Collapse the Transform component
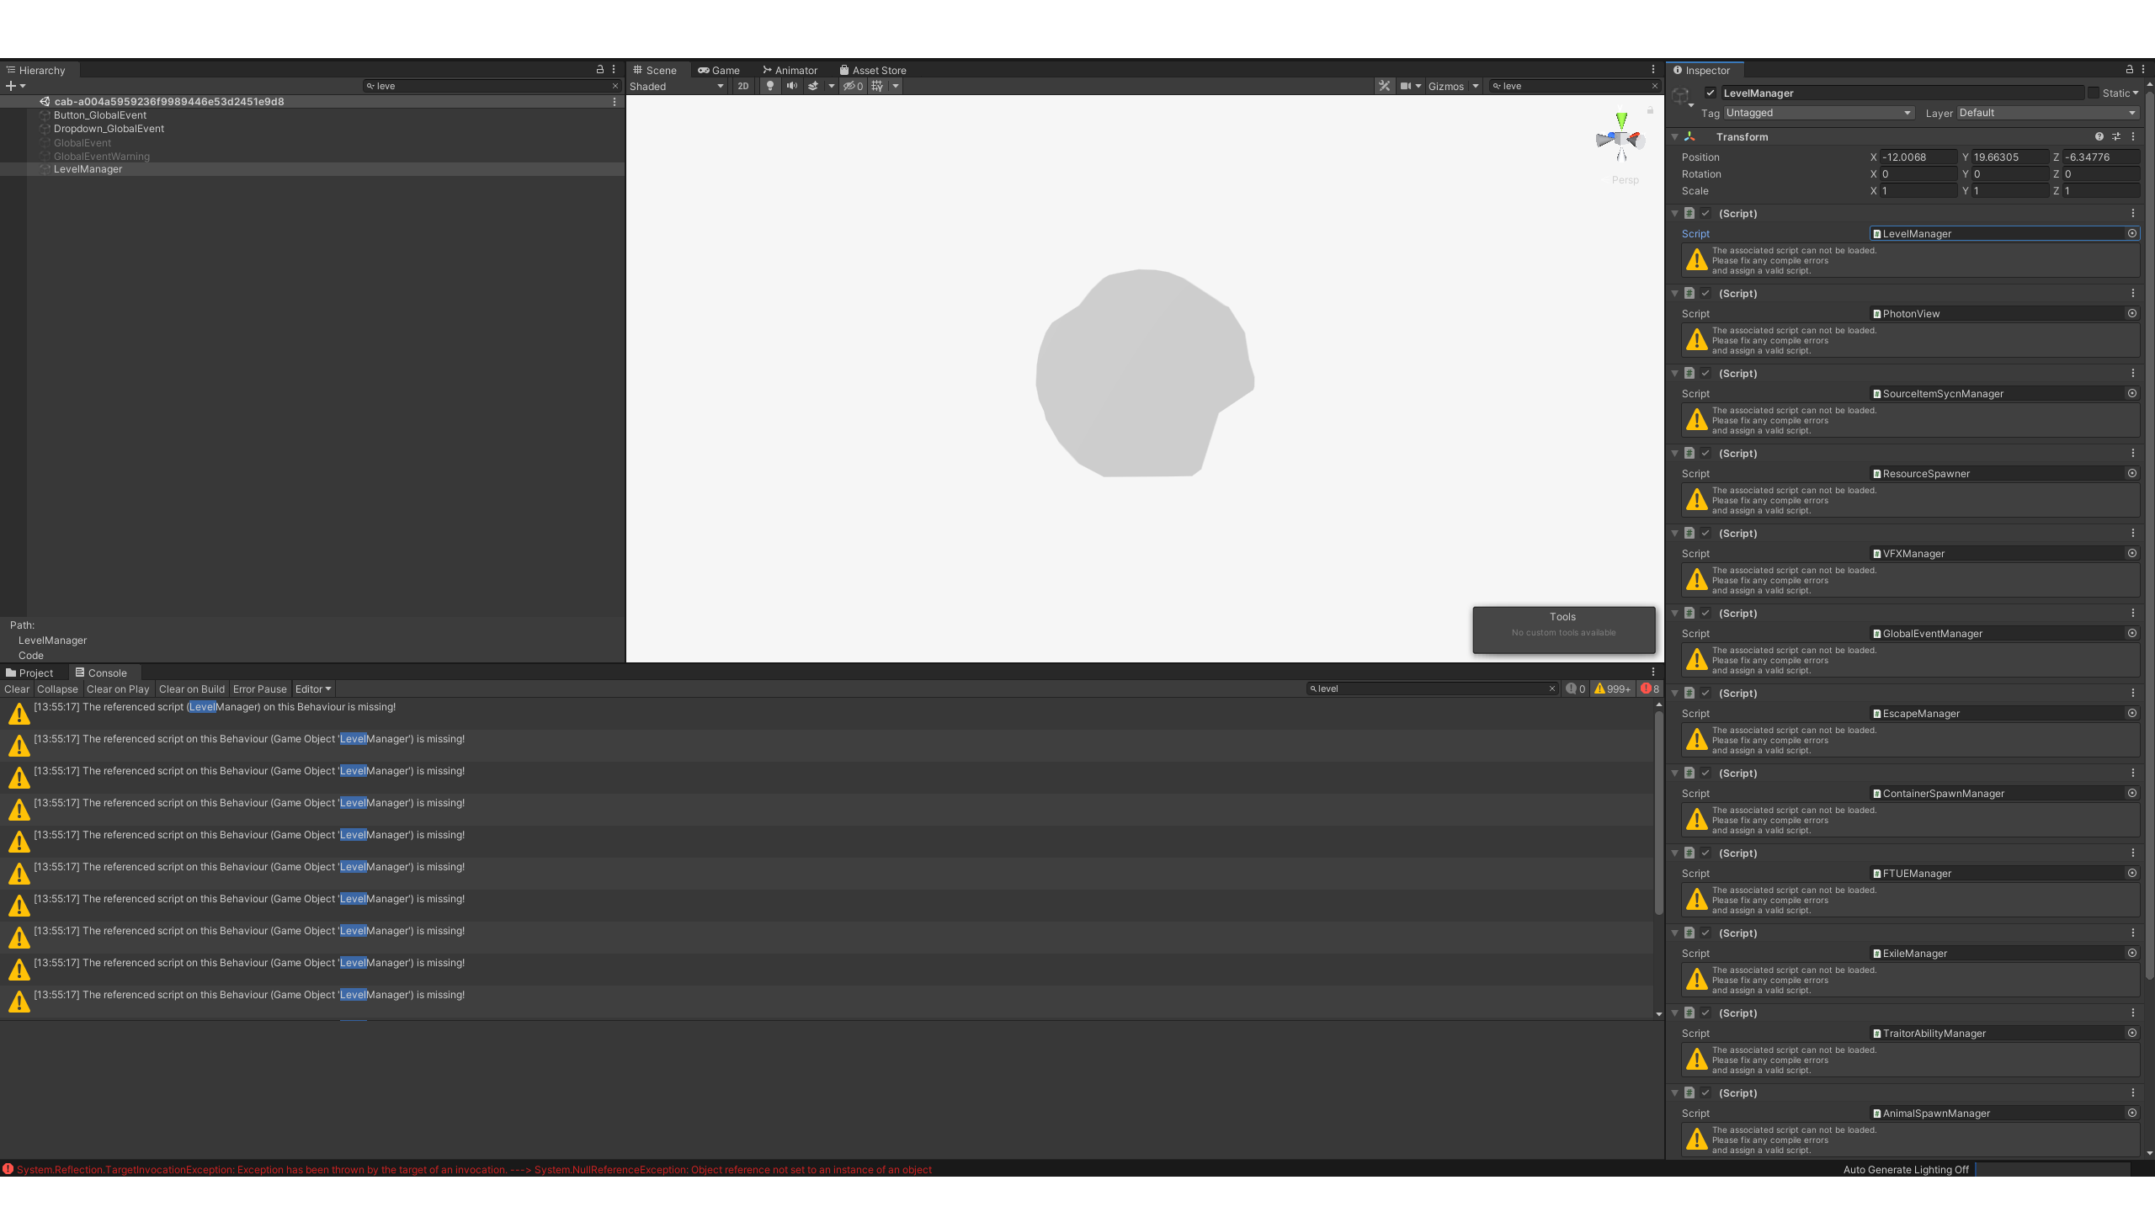Screen dimensions: 2155x1212 pos(1675,136)
